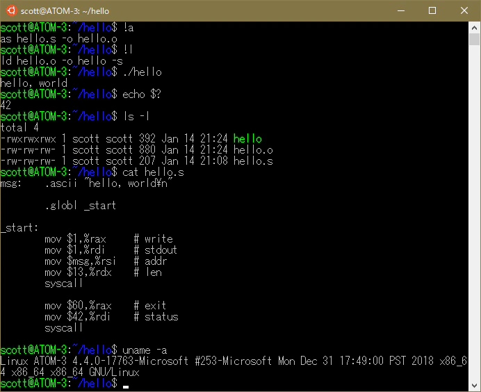
Task: Click the '# len' comment
Action: pos(148,272)
